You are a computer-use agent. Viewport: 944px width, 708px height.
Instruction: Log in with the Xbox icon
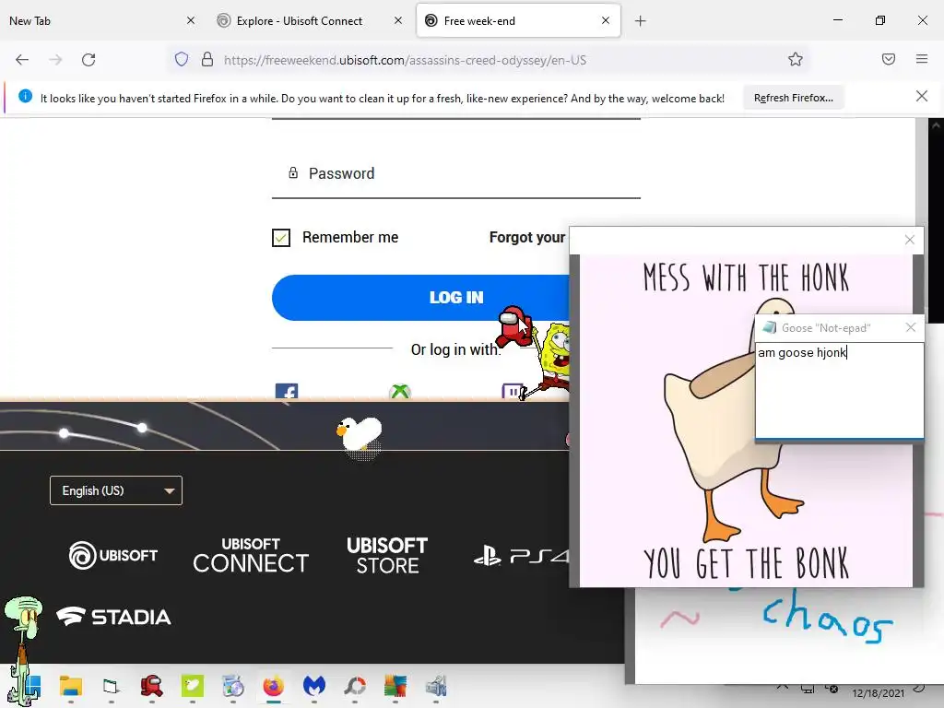pos(400,392)
